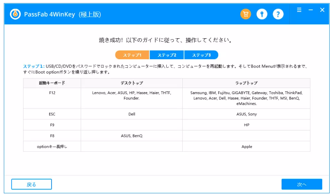Select the デスクトップ column header
This screenshot has height=196, width=335.
coord(131,83)
